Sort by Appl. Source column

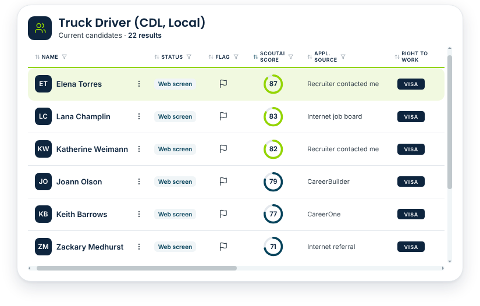coord(310,57)
